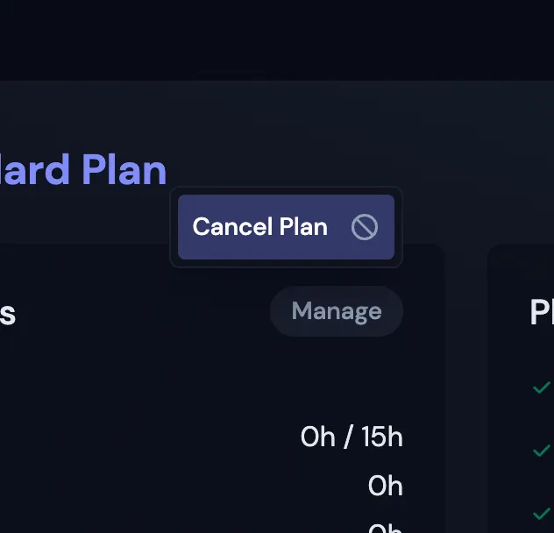
Task: Click the dark top header bar
Action: [277, 39]
